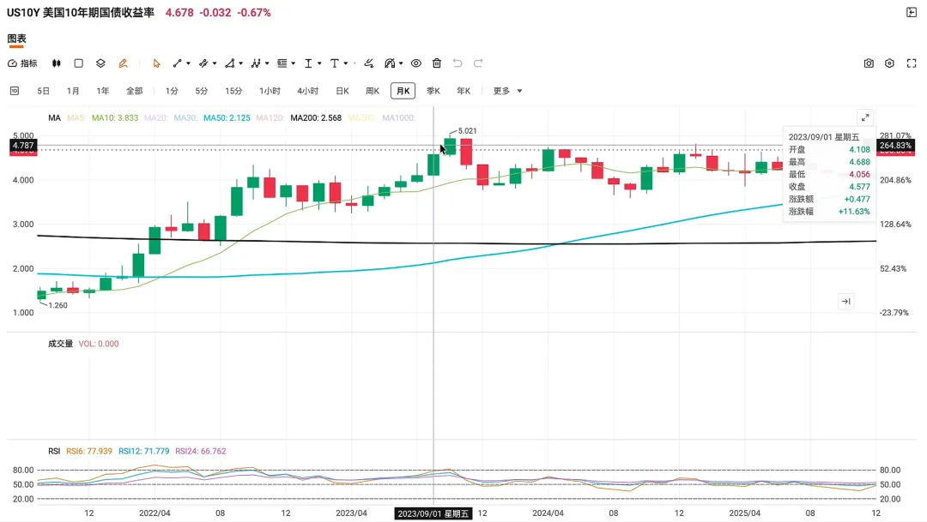The width and height of the screenshot is (927, 522).
Task: Toggle drawing visibility with eye icon
Action: click(416, 63)
